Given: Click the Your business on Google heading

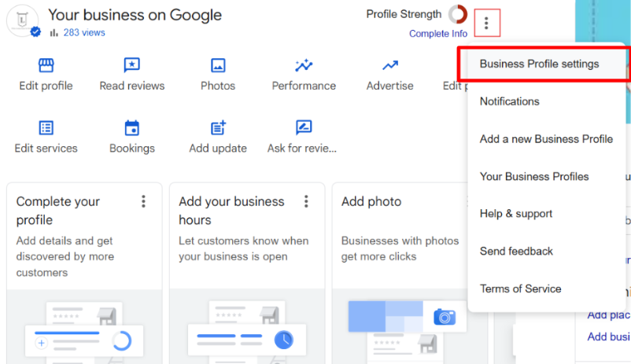Looking at the screenshot, I should click(x=135, y=15).
